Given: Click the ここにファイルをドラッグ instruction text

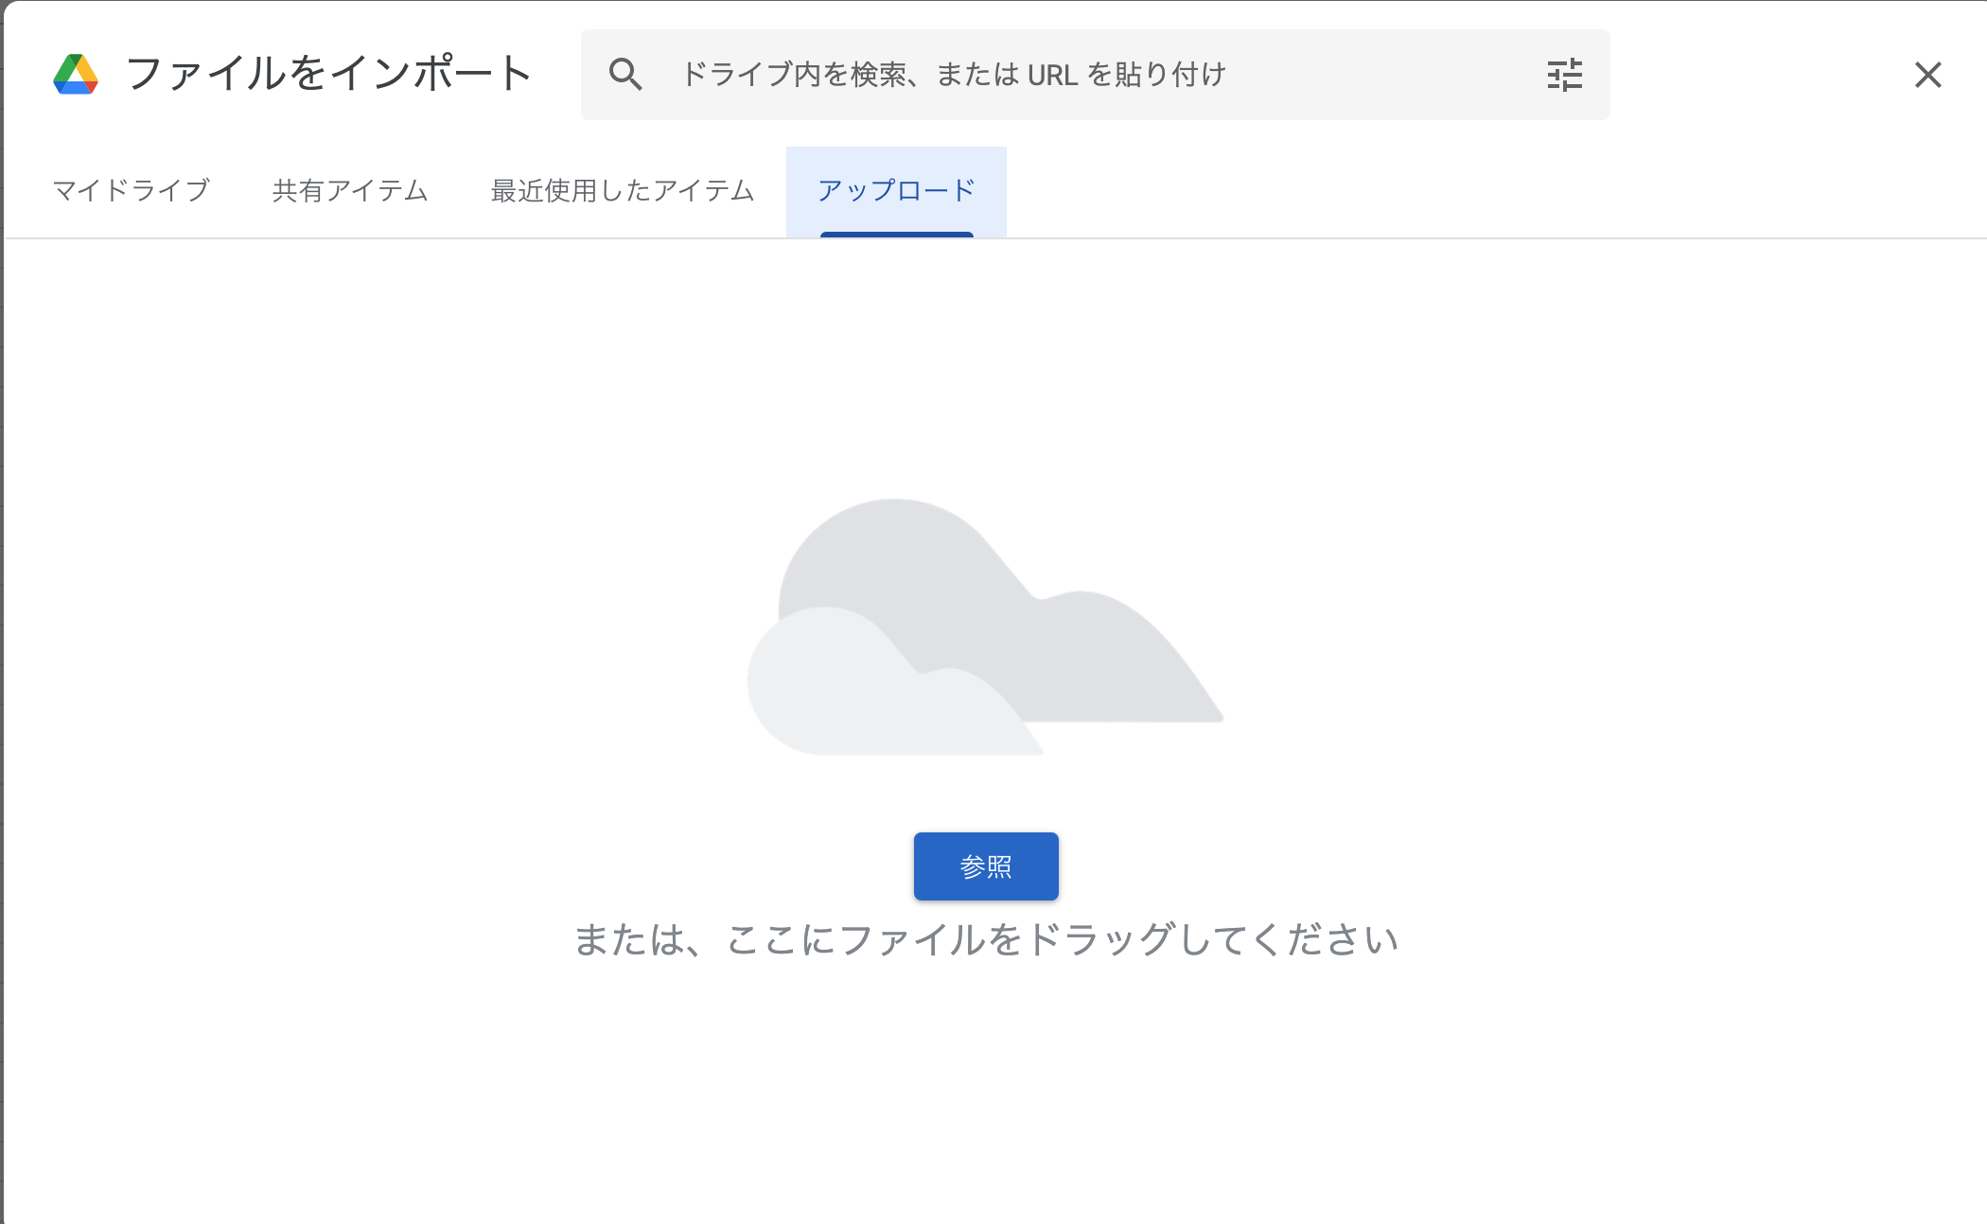Looking at the screenshot, I should point(986,940).
